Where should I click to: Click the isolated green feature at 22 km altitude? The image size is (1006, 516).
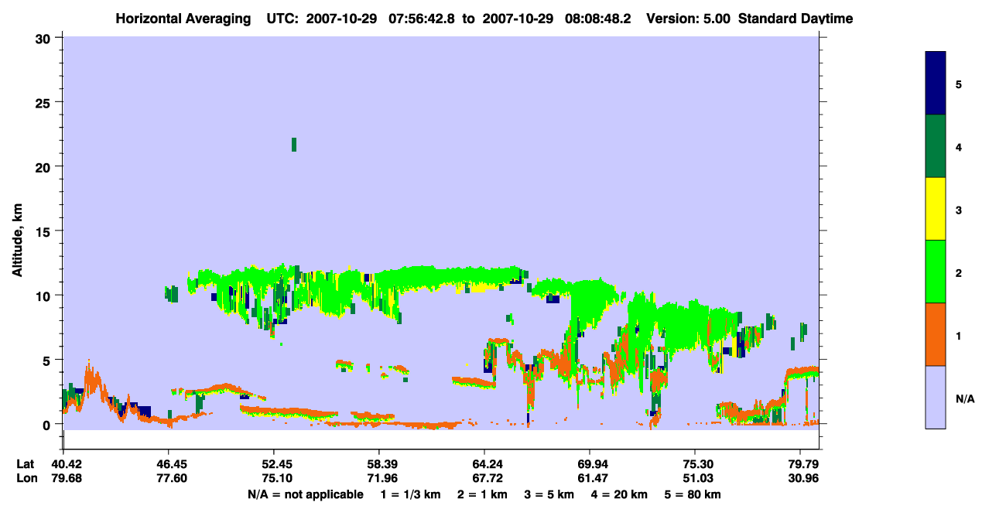[294, 145]
